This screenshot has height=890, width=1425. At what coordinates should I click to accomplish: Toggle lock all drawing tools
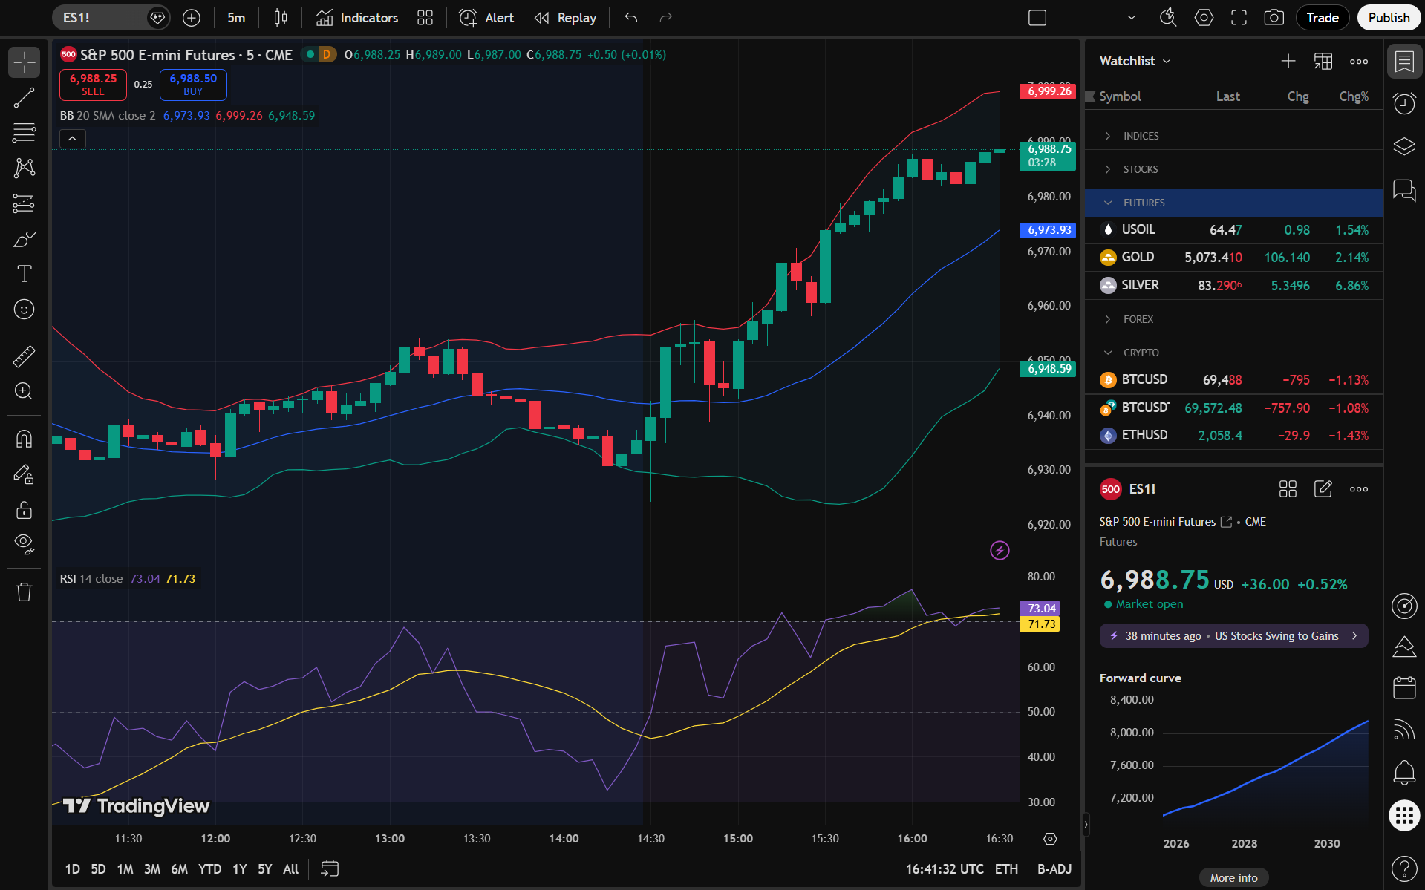24,510
